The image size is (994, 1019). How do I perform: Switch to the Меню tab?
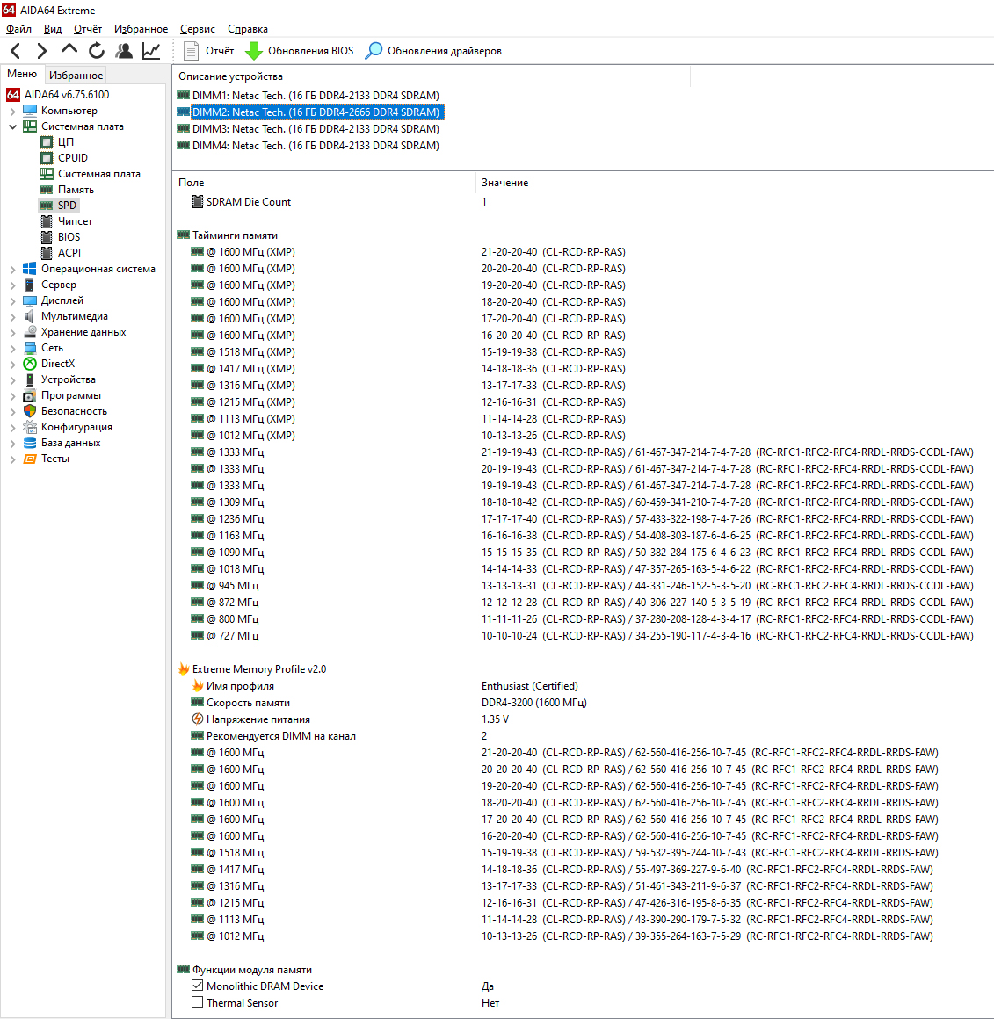tap(22, 74)
